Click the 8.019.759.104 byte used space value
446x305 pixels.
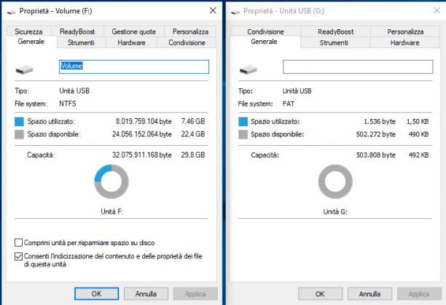(144, 121)
